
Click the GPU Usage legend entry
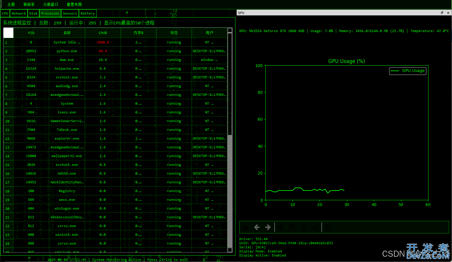408,71
